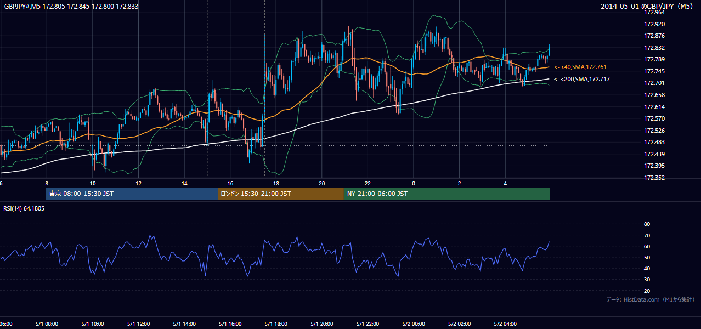Click hour label 18 below price chart
The width and height of the screenshot is (701, 329).
coord(276,183)
